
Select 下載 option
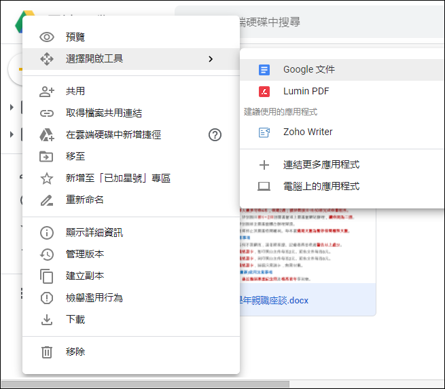coord(131,320)
